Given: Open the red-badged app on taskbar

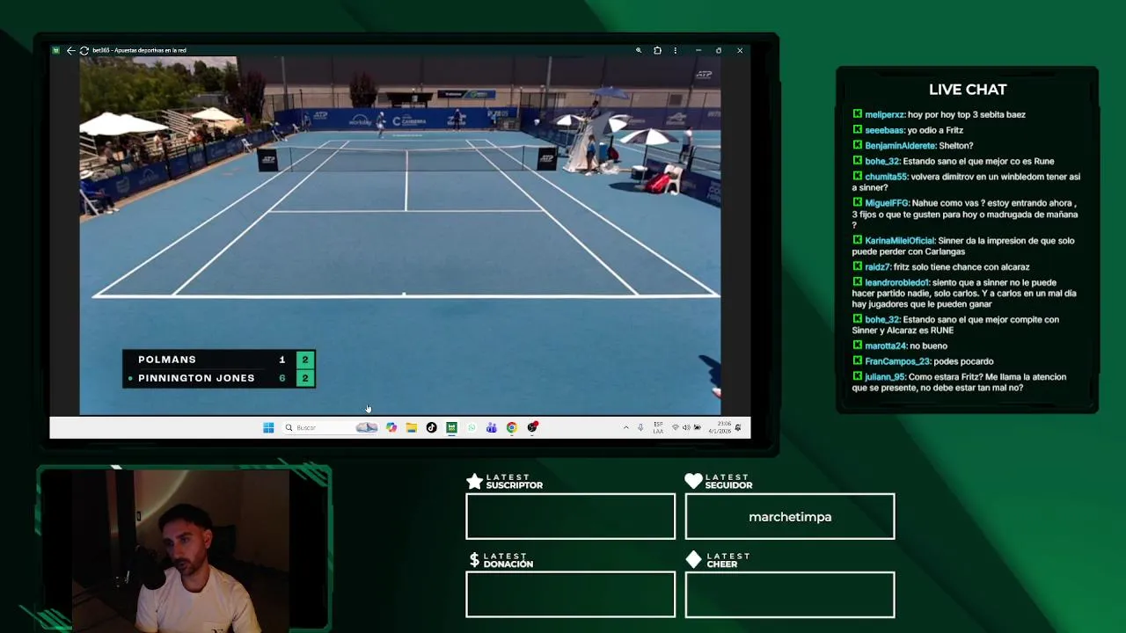Looking at the screenshot, I should pos(532,427).
